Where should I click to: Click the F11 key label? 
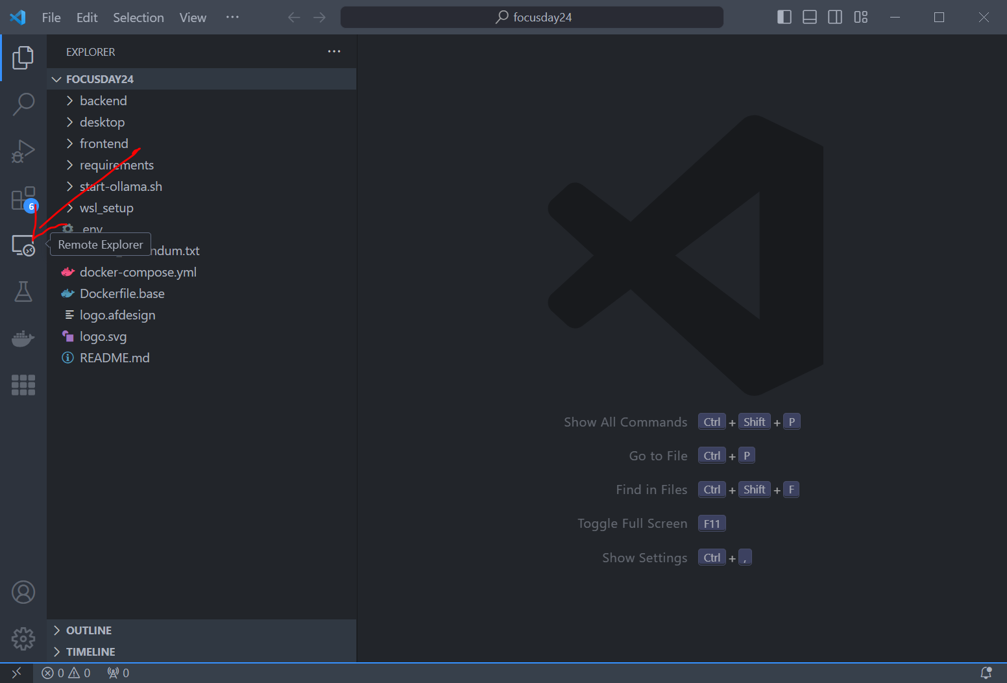[712, 523]
